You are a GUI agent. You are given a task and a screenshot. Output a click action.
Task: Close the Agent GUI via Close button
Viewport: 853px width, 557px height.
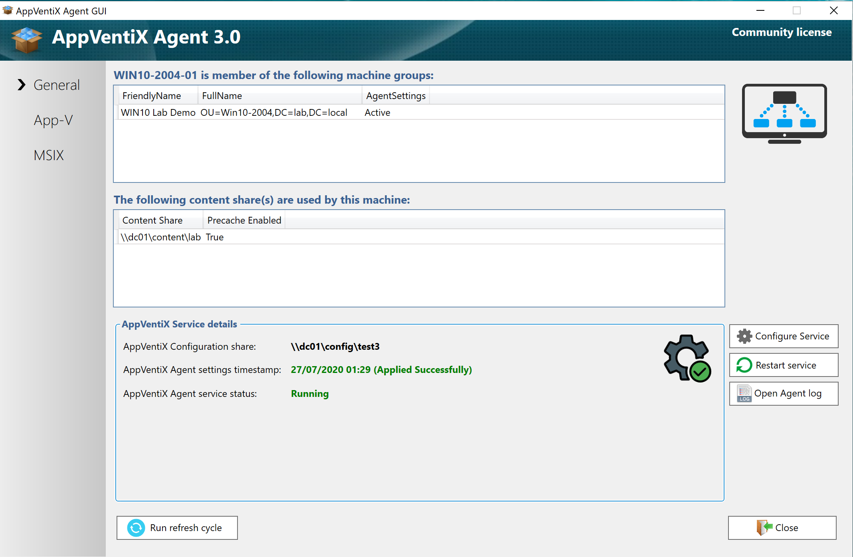(x=782, y=528)
